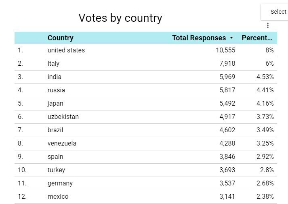Image resolution: width=288 pixels, height=204 pixels.
Task: Click the 10,555 total responses value
Action: click(225, 50)
